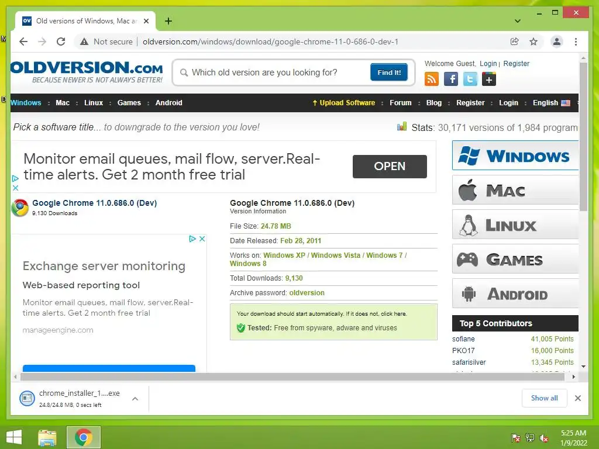
Task: Click the green tested shield icon
Action: coord(240,327)
